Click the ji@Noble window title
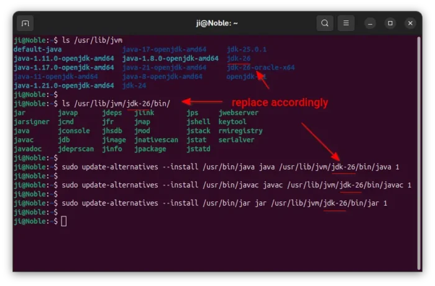The height and width of the screenshot is (286, 435). [217, 24]
